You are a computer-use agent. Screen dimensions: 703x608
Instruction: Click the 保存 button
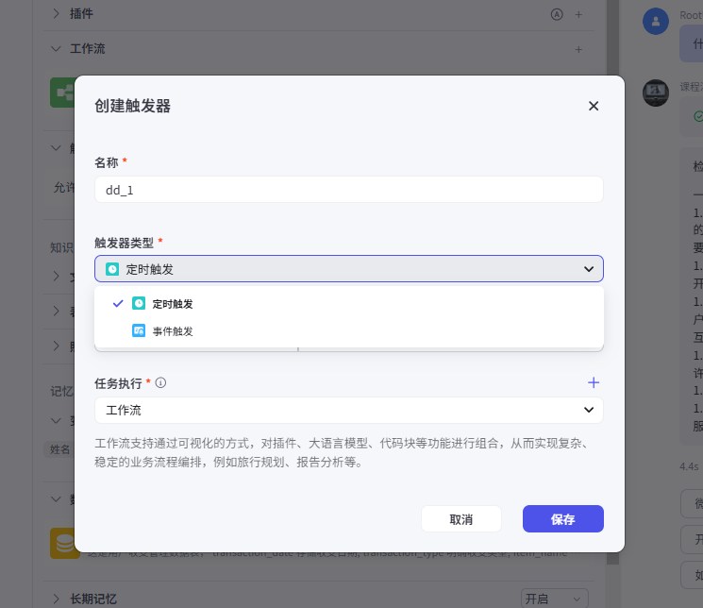tap(562, 519)
